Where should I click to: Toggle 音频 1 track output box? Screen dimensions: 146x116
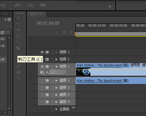pyautogui.click(x=42, y=81)
